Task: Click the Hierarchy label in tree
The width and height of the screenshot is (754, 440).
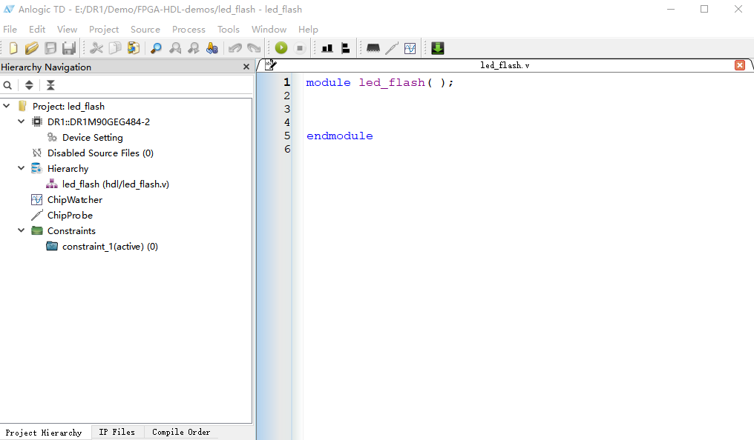Action: (x=68, y=169)
